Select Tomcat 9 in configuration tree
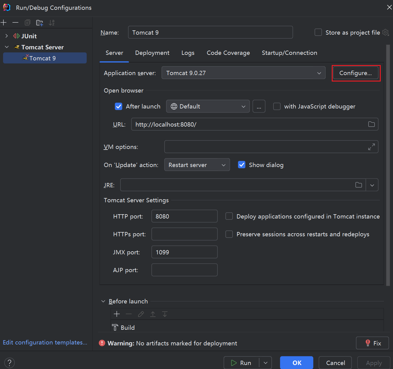The width and height of the screenshot is (393, 369). (45, 58)
